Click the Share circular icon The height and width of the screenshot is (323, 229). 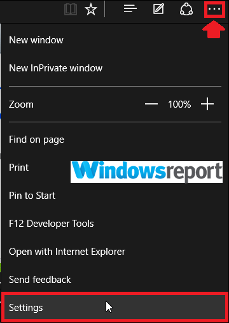pos(186,10)
